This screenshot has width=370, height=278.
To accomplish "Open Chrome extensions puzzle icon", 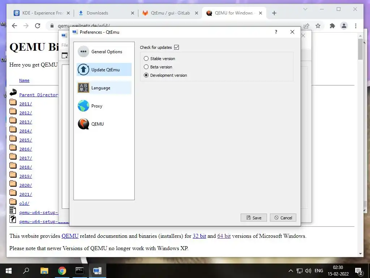I will point(332,26).
